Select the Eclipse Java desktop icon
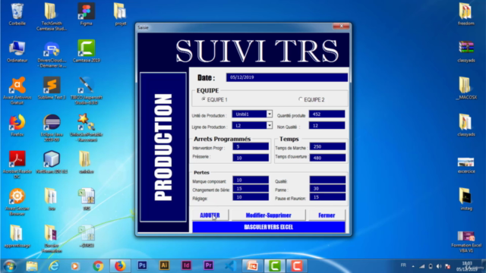 coord(52,128)
